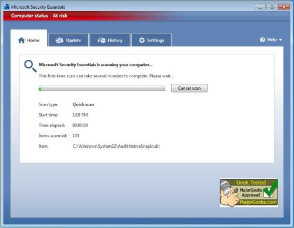Click the "This first-time scan" message
Screen dimensions: 294x228
[x=106, y=76]
